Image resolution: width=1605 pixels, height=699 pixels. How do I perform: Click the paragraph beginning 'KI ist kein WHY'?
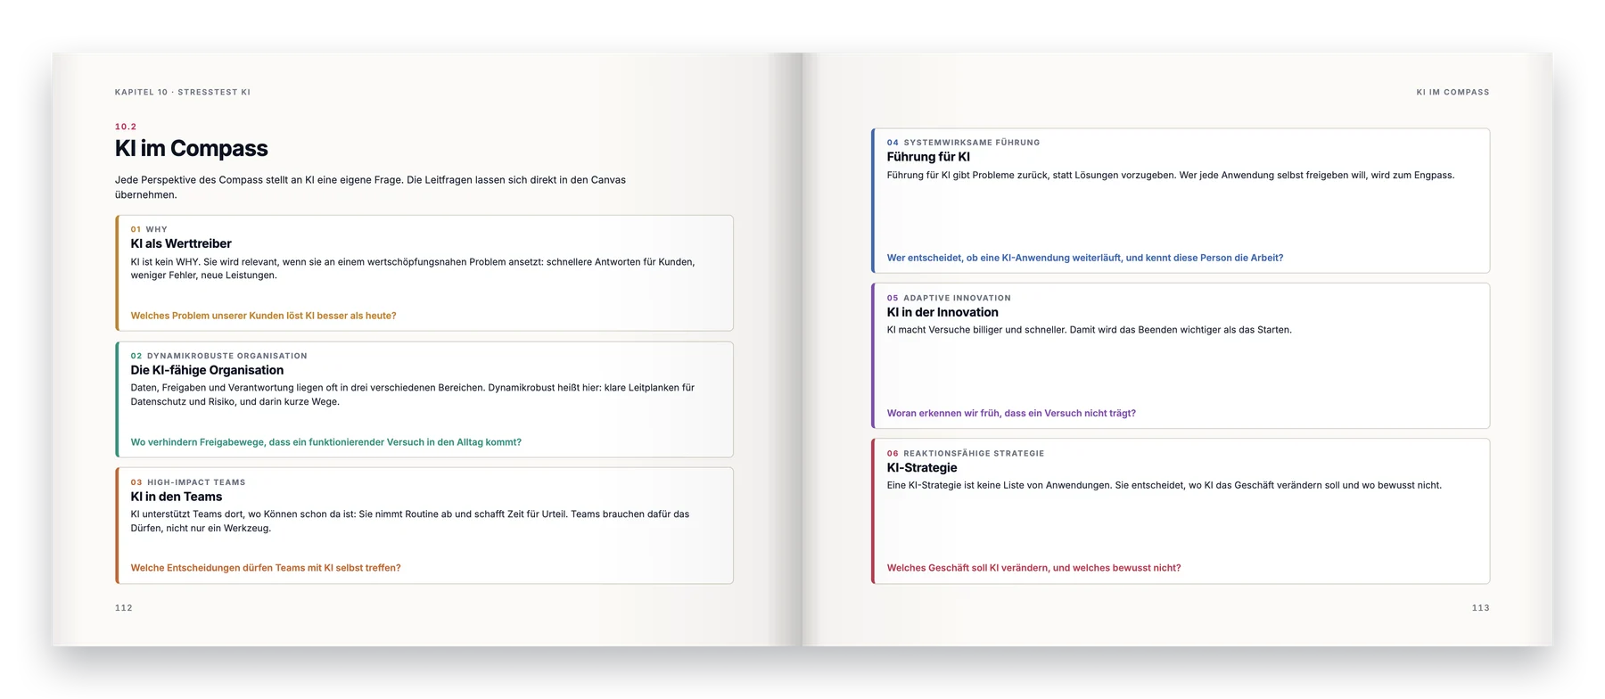click(x=413, y=268)
